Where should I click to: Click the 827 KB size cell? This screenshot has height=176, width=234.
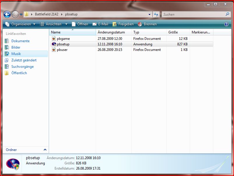point(182,44)
